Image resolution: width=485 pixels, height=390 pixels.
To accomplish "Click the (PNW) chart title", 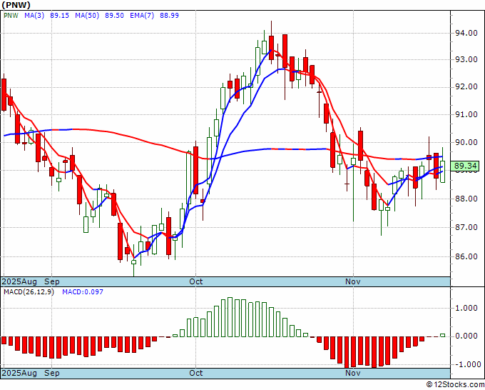I will tap(16, 5).
